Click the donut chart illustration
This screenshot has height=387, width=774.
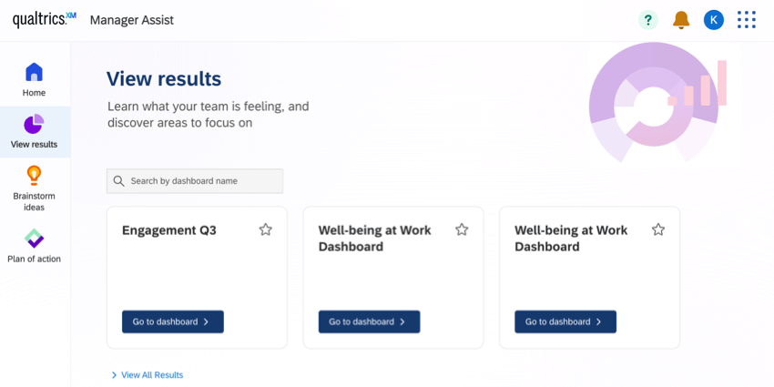(648, 102)
